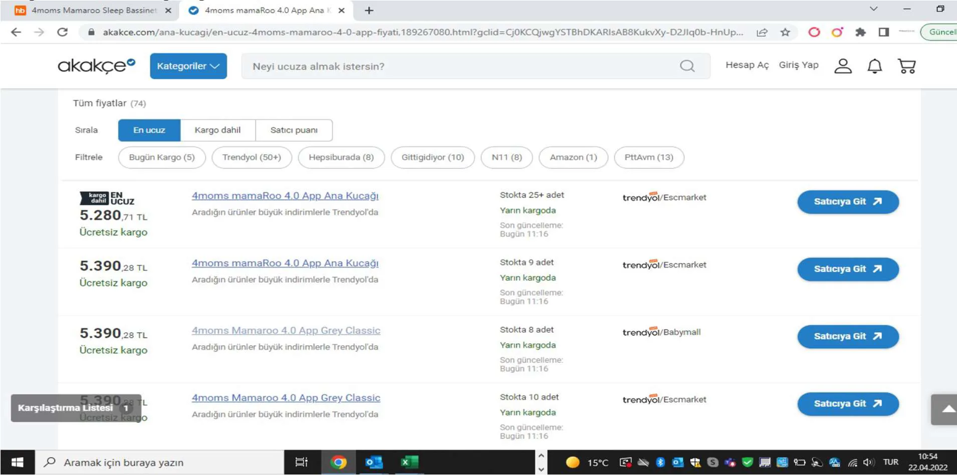Toggle the 'Amazon (1)' filter

(x=573, y=157)
